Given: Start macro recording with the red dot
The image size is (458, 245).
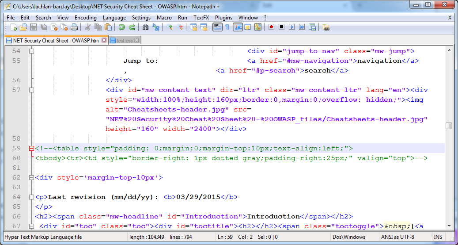Looking at the screenshot, I should pyautogui.click(x=271, y=27).
